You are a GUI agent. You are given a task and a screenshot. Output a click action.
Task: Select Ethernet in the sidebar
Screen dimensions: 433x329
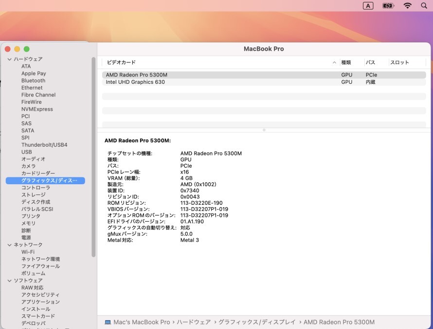point(32,88)
